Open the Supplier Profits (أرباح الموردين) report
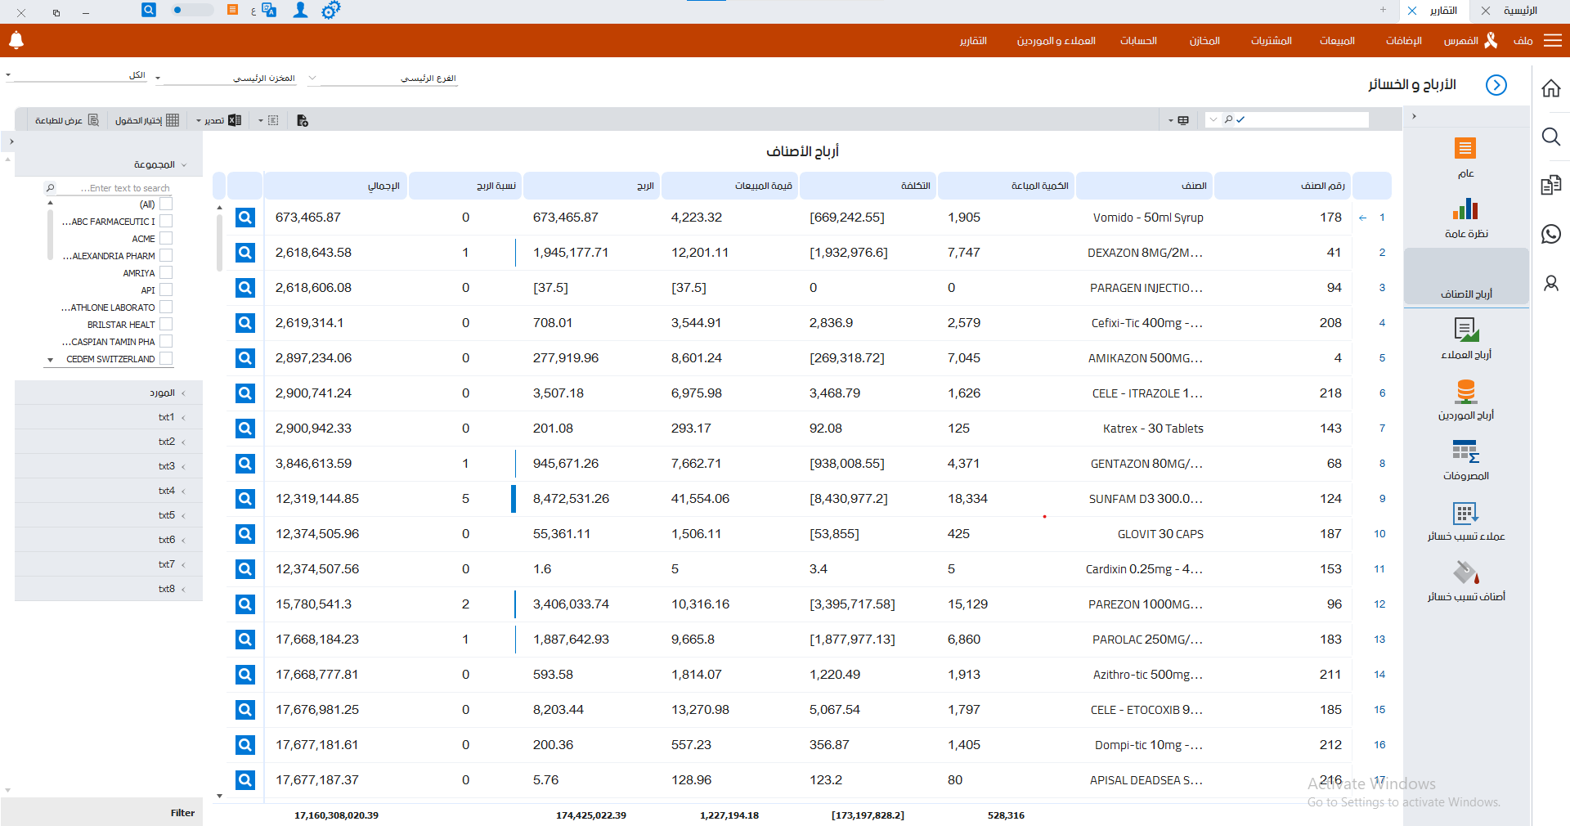Image resolution: width=1570 pixels, height=826 pixels. pyautogui.click(x=1466, y=399)
